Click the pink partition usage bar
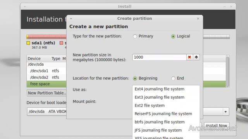This screenshot has height=139, width=248. tap(47, 37)
